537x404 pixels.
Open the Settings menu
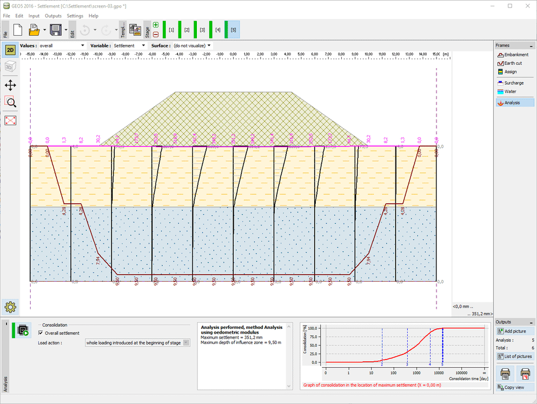[x=75, y=16]
